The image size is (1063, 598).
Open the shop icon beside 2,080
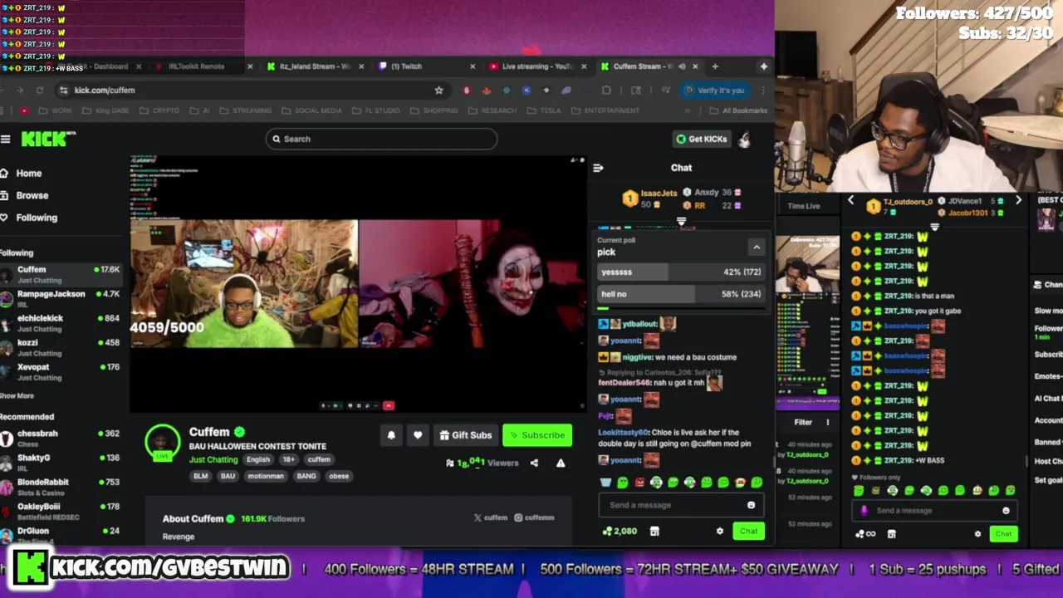pos(654,532)
